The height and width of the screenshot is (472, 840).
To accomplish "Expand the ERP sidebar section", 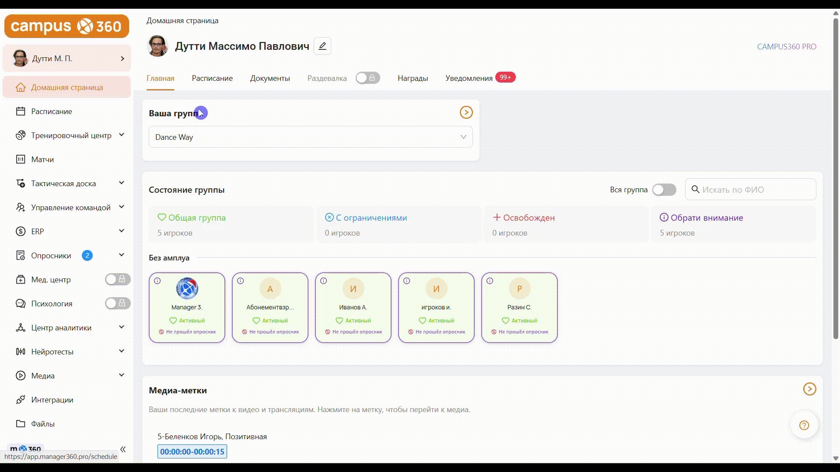I will click(x=122, y=231).
